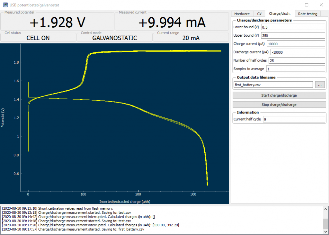Stop charge/discharge measurement
329x235 pixels.
click(279, 104)
